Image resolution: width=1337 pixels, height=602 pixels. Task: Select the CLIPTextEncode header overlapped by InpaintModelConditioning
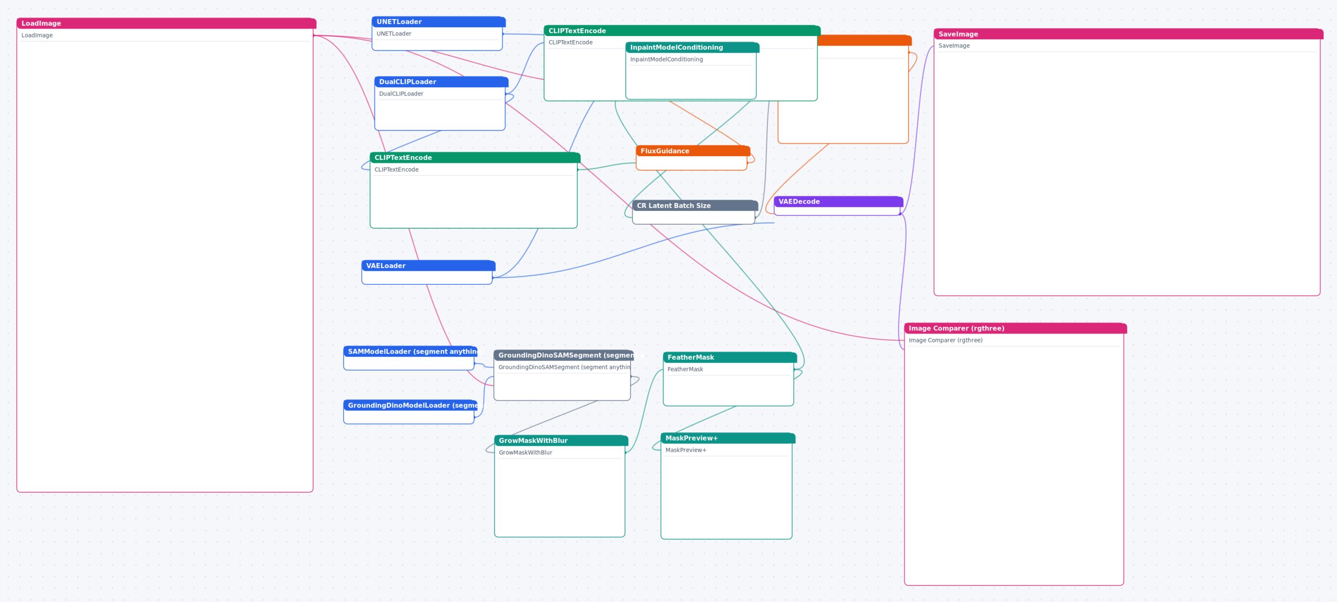[x=682, y=31]
